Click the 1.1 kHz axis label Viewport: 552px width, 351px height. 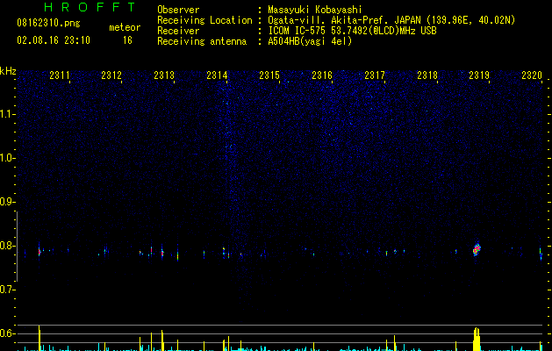7,114
